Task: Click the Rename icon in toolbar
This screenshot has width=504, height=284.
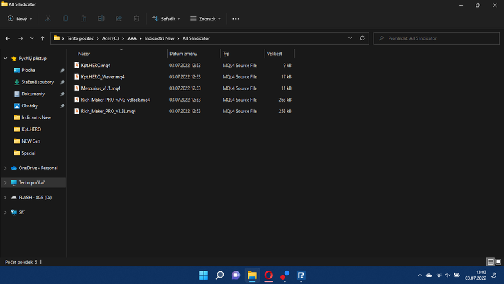Action: (101, 19)
